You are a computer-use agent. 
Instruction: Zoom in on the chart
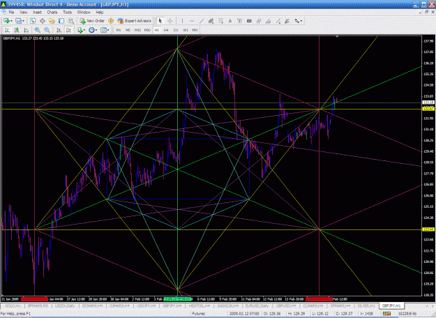click(x=37, y=30)
